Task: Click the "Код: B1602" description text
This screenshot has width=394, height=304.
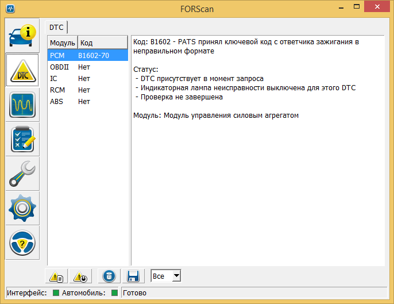Action: [x=246, y=47]
